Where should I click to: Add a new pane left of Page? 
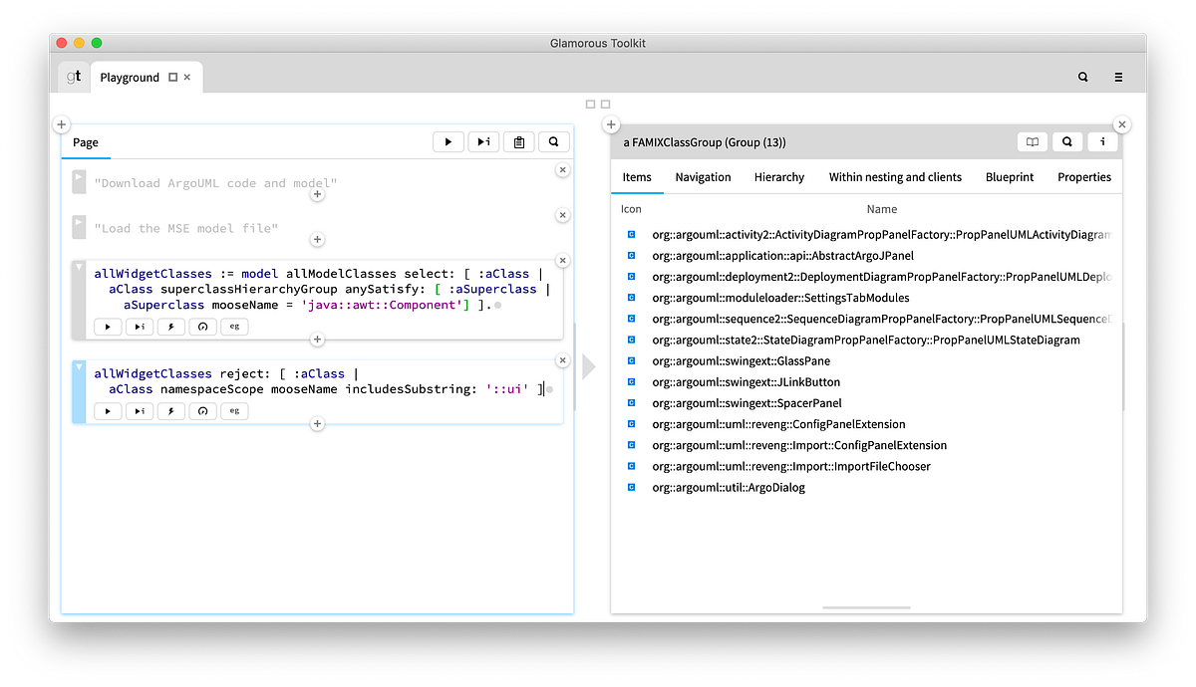pos(61,124)
